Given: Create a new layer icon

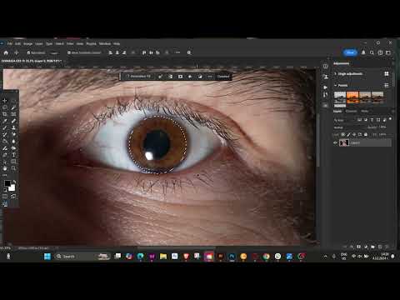Looking at the screenshot, I should [380, 247].
